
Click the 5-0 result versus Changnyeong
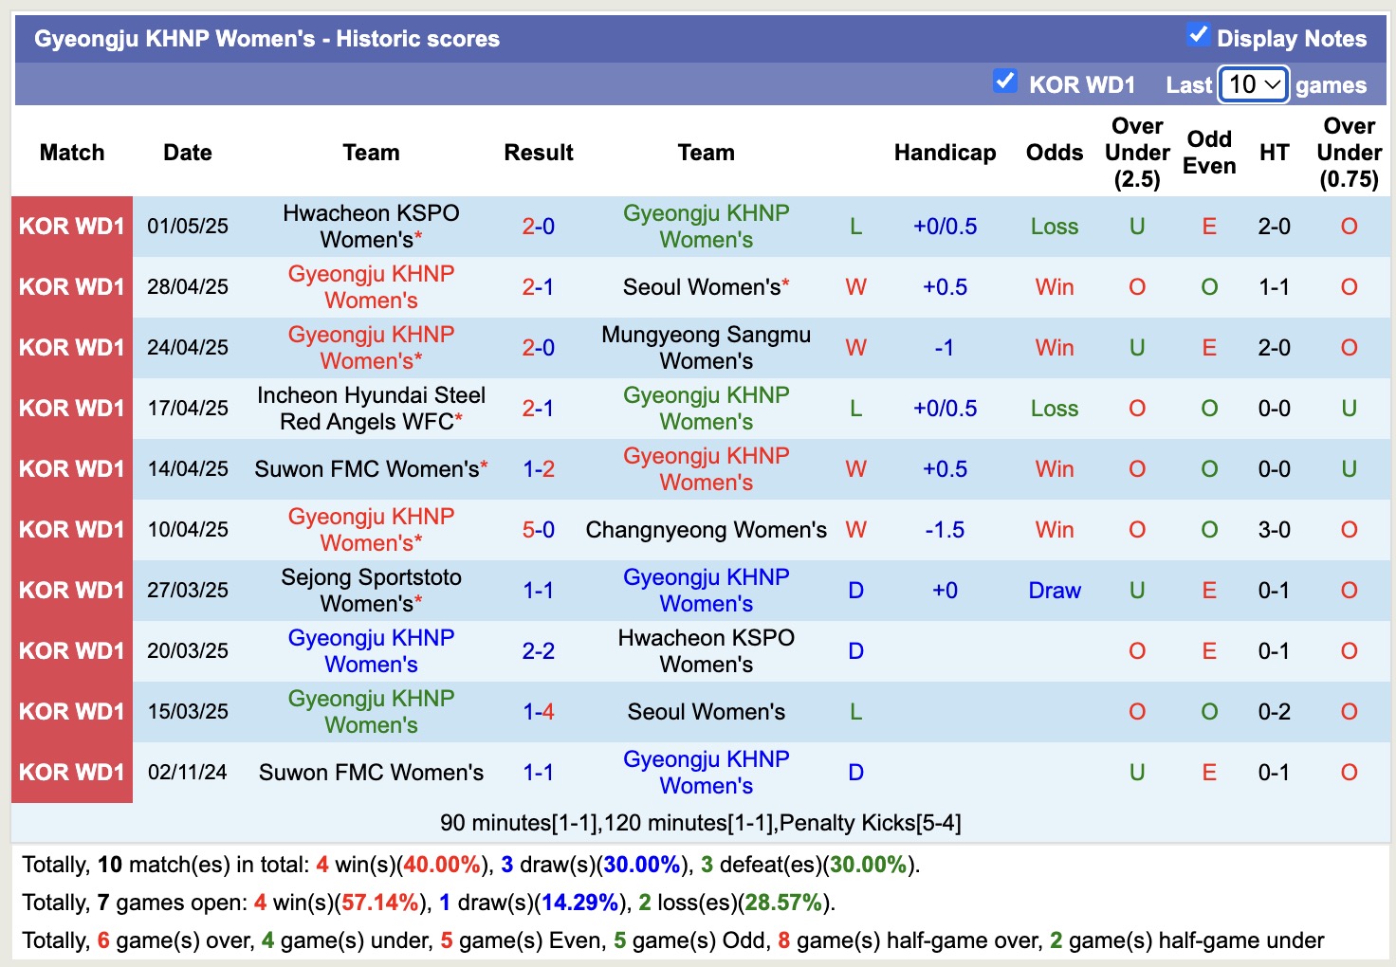[x=538, y=530]
